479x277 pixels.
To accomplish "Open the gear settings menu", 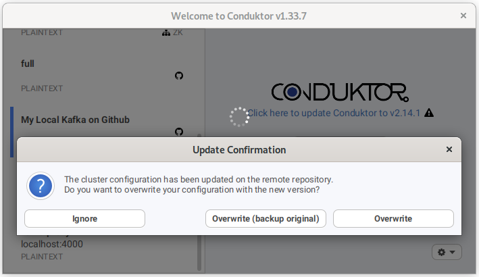I will (x=442, y=252).
